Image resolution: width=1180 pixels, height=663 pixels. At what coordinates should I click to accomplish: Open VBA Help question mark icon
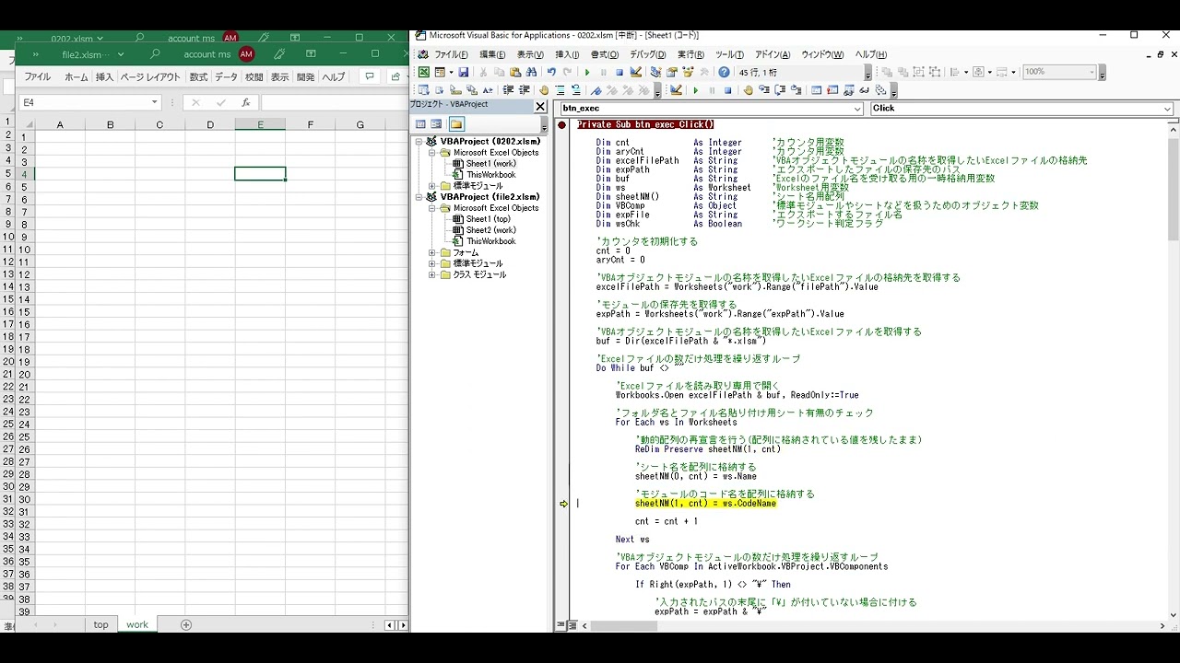click(724, 72)
